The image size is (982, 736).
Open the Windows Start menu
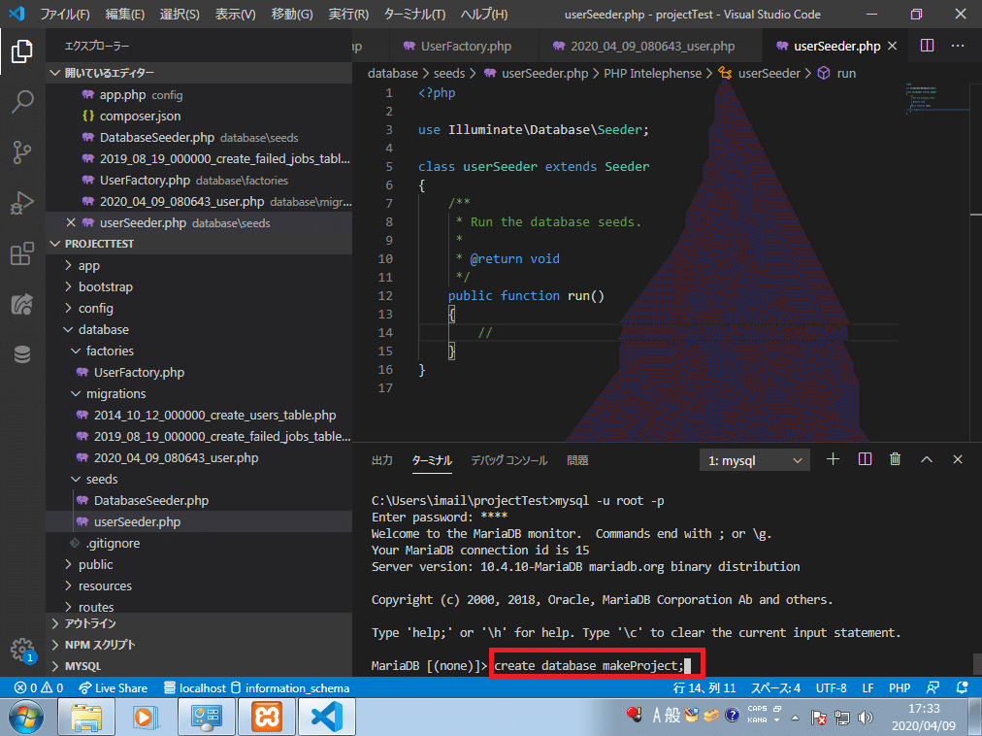[x=25, y=718]
